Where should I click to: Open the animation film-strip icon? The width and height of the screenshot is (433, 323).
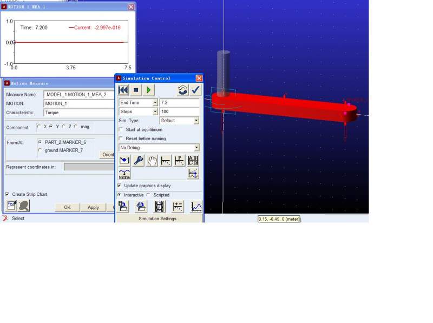[159, 207]
